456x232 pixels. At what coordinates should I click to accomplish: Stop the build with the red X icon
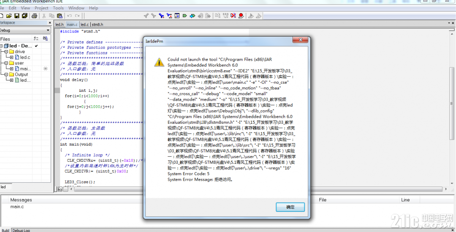(x=233, y=16)
